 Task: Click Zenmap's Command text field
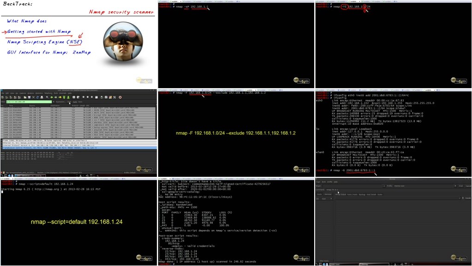398,189
